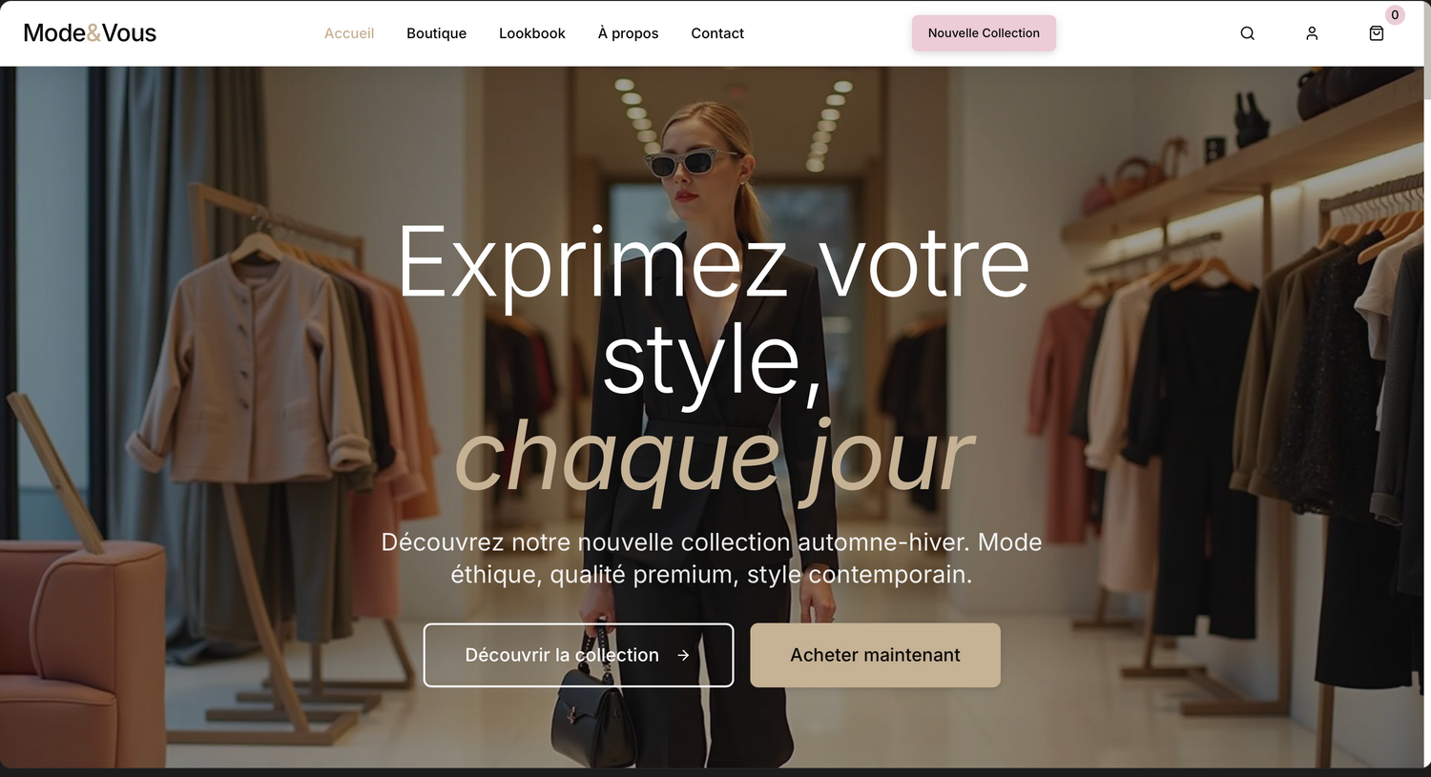Go to the Accueil nav item
Screen dimensions: 1431x777
click(x=349, y=33)
